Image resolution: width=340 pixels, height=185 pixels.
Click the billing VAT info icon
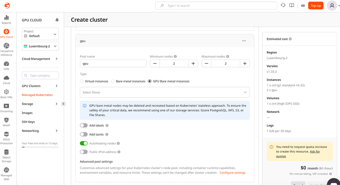(x=331, y=174)
